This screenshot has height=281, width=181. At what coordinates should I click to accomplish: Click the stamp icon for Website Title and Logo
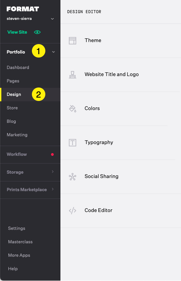coord(73,75)
